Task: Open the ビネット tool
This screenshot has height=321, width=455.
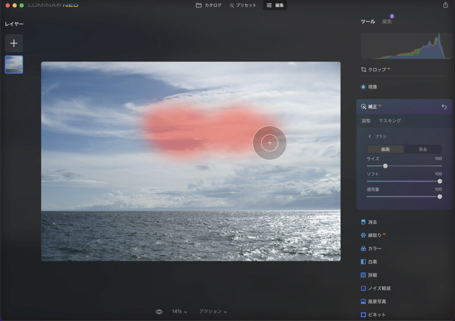Action: (377, 315)
